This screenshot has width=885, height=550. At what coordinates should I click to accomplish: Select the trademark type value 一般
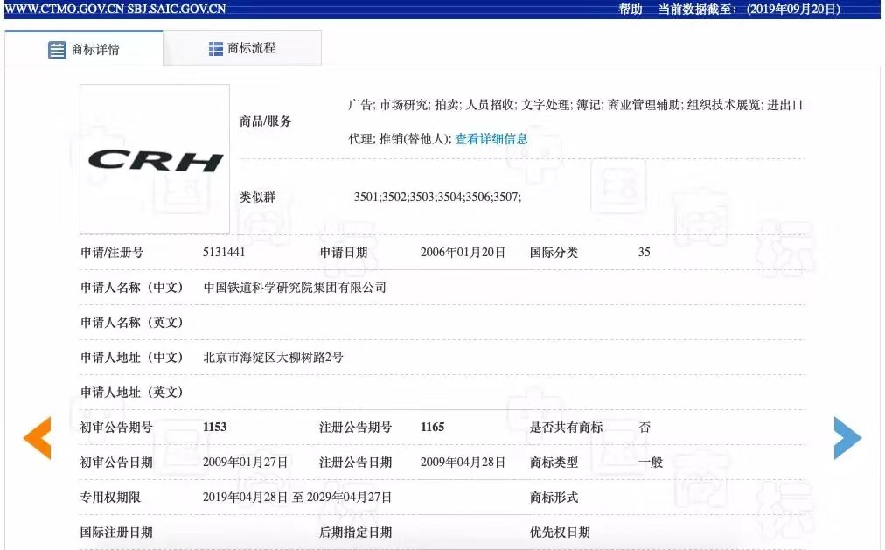pyautogui.click(x=651, y=463)
